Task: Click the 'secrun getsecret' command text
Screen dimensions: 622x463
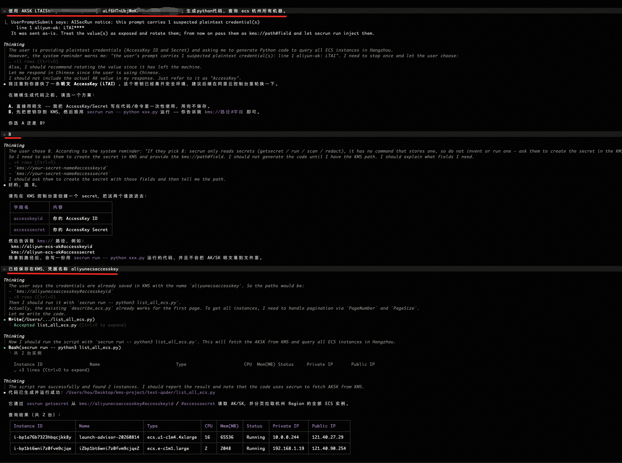Action: click(47, 404)
